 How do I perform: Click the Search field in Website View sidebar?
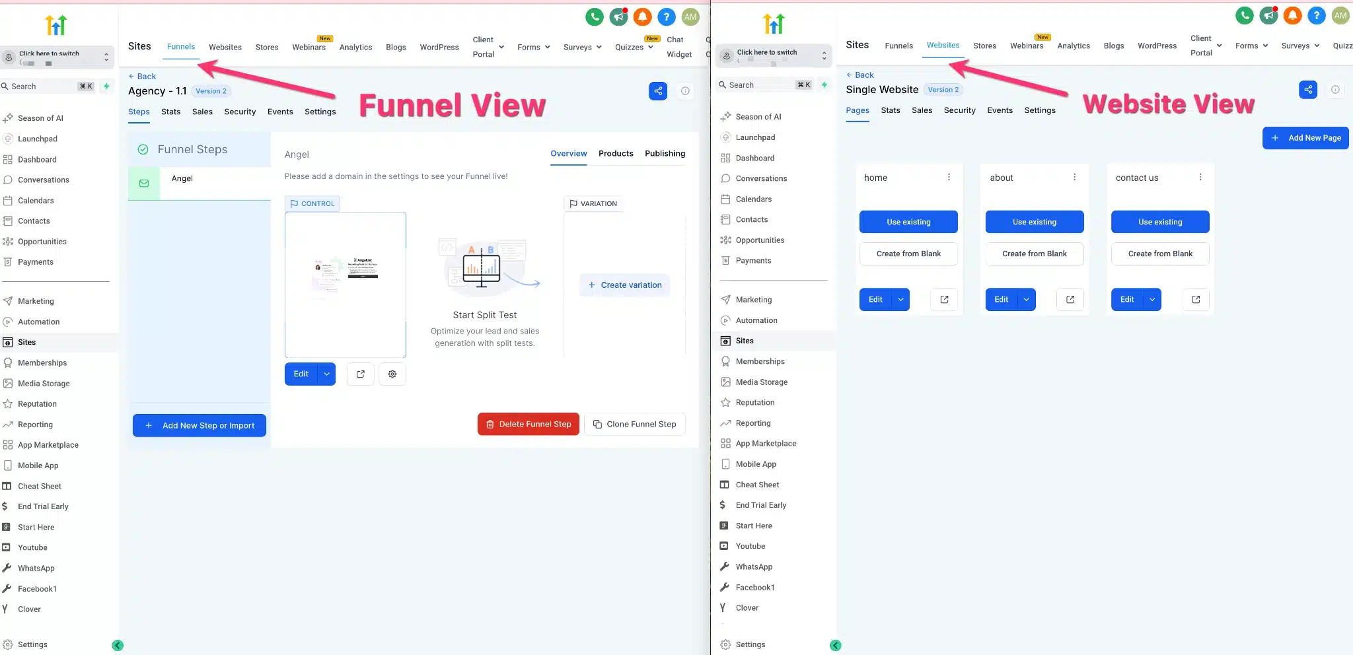pyautogui.click(x=765, y=85)
